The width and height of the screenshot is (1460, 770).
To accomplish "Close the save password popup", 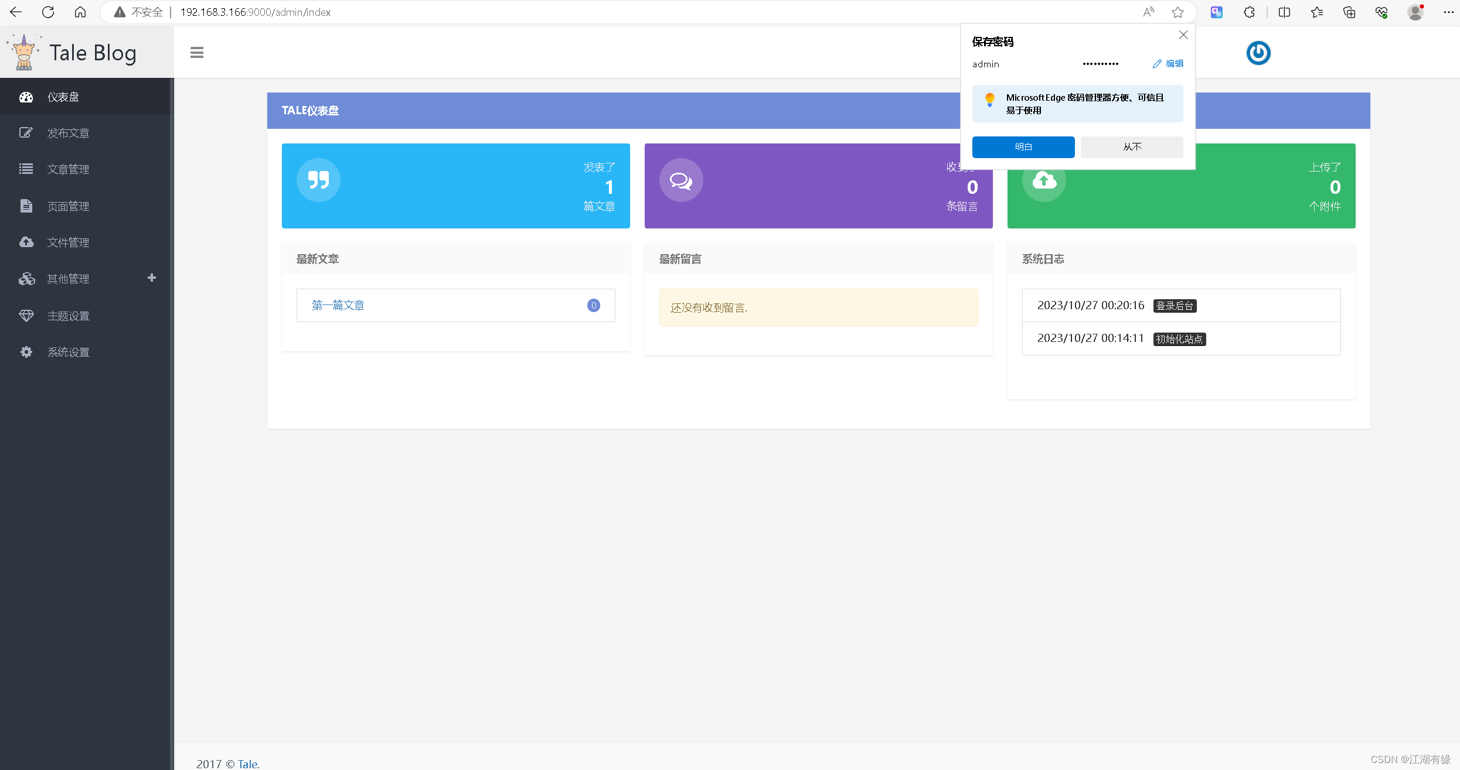I will tap(1183, 35).
